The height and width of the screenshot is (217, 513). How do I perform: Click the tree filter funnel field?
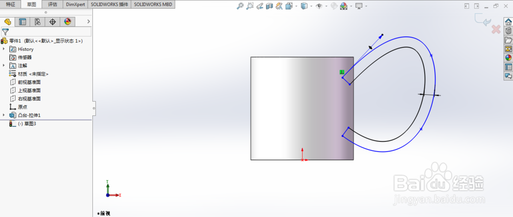coord(46,32)
